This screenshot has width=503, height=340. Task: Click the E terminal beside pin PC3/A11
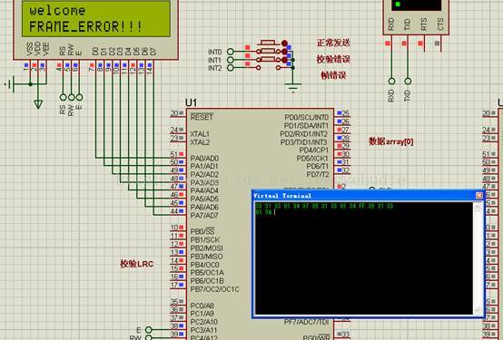(149, 329)
